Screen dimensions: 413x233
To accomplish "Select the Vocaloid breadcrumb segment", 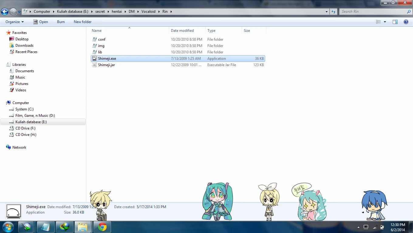I will pyautogui.click(x=148, y=12).
